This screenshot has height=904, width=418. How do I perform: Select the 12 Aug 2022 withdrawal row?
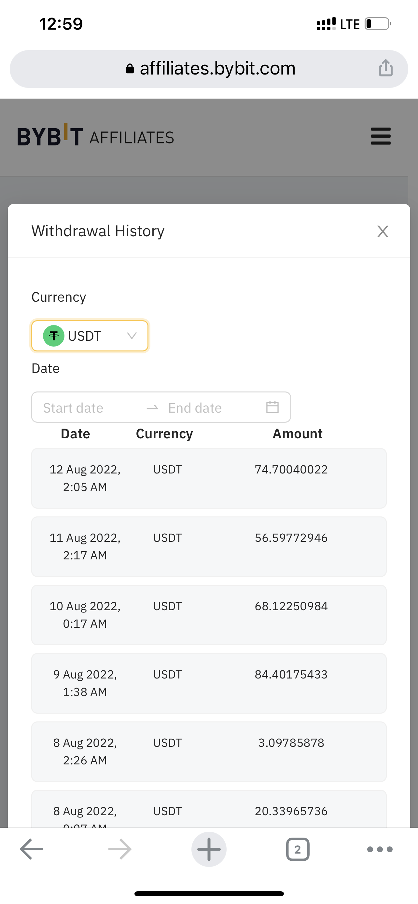[x=209, y=478]
